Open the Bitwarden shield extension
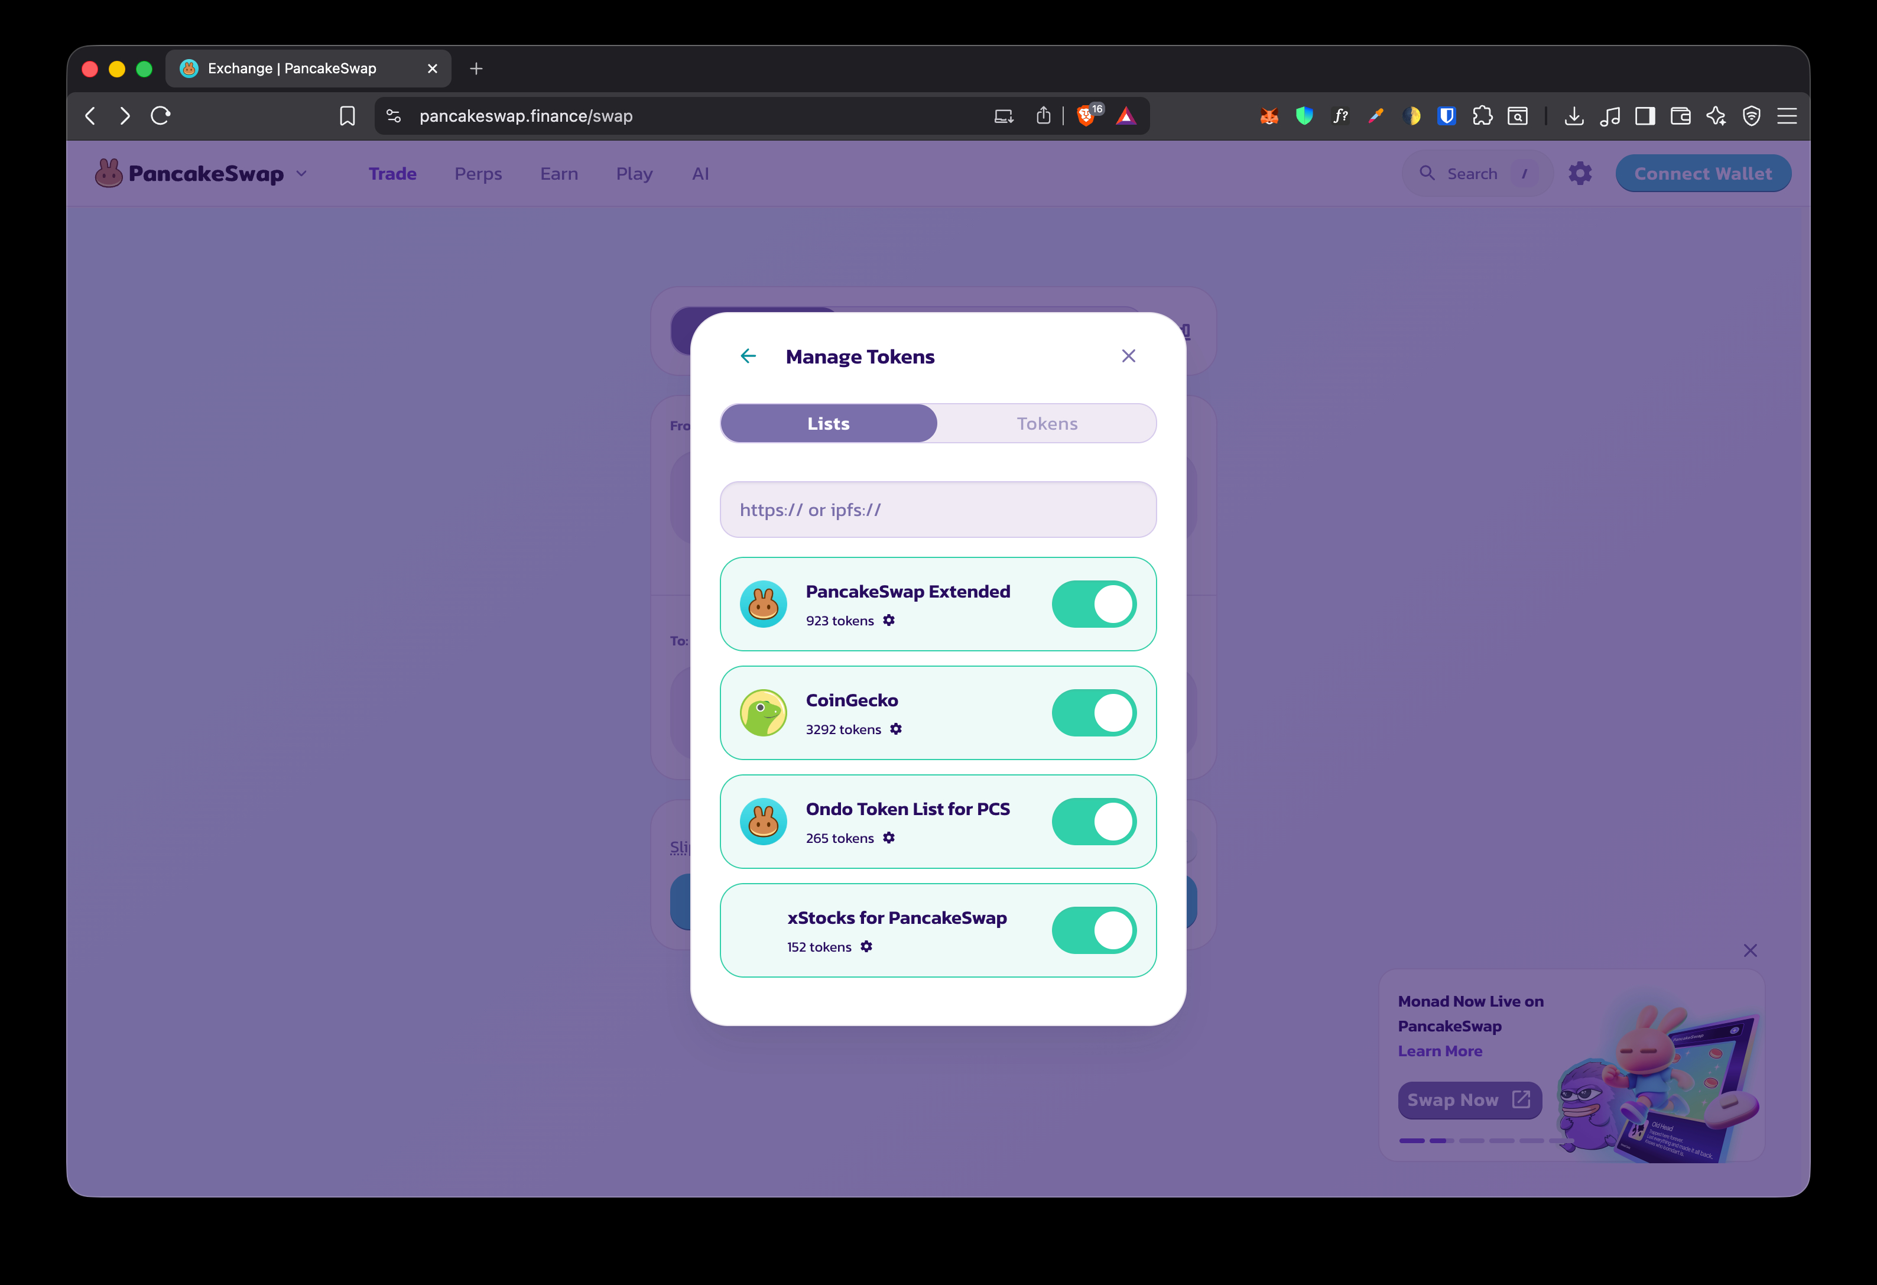The image size is (1877, 1285). coord(1447,116)
